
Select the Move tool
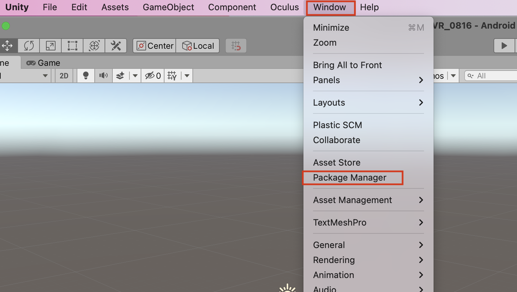tap(8, 46)
